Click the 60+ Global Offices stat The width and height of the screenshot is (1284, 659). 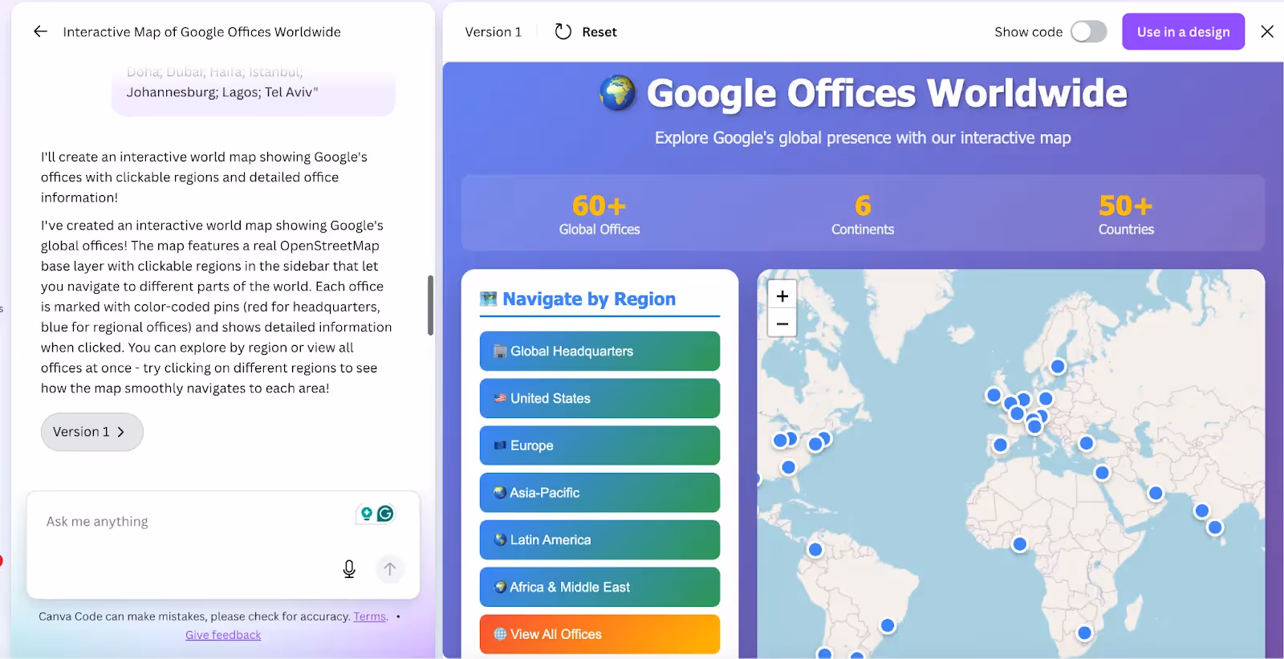599,215
